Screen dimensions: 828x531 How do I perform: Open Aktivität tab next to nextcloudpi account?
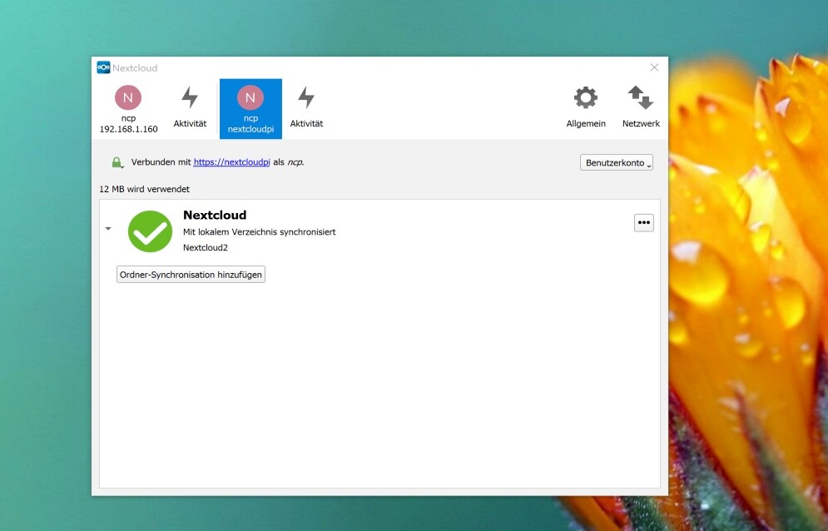tap(306, 109)
